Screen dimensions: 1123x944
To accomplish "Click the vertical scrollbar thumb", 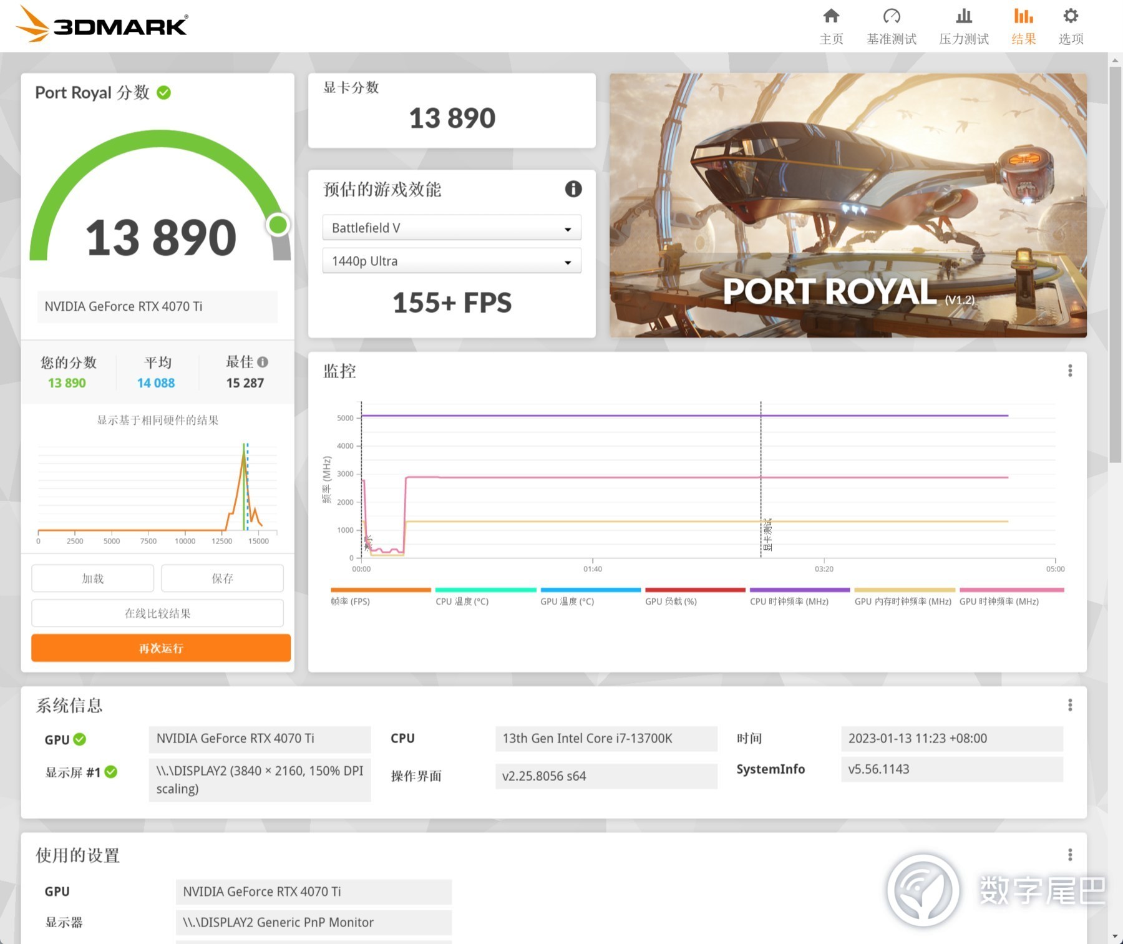I will 1115,265.
